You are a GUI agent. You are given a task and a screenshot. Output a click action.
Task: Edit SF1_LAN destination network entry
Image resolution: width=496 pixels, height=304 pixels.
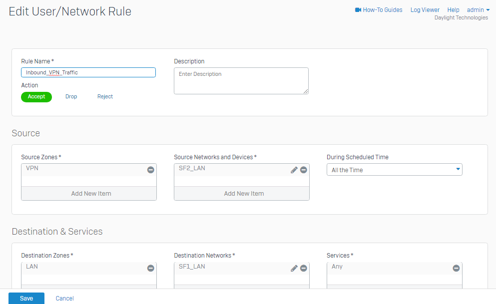[294, 268]
